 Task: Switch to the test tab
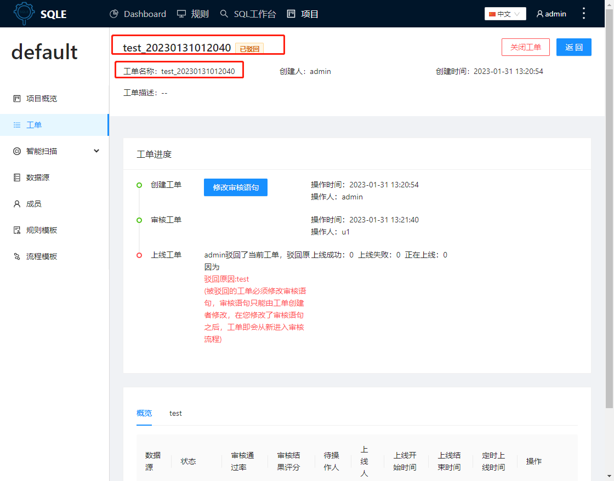tap(175, 413)
